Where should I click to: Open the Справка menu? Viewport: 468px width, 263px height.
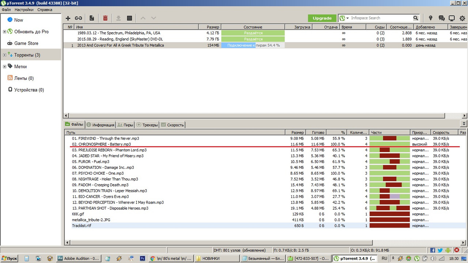pyautogui.click(x=45, y=9)
